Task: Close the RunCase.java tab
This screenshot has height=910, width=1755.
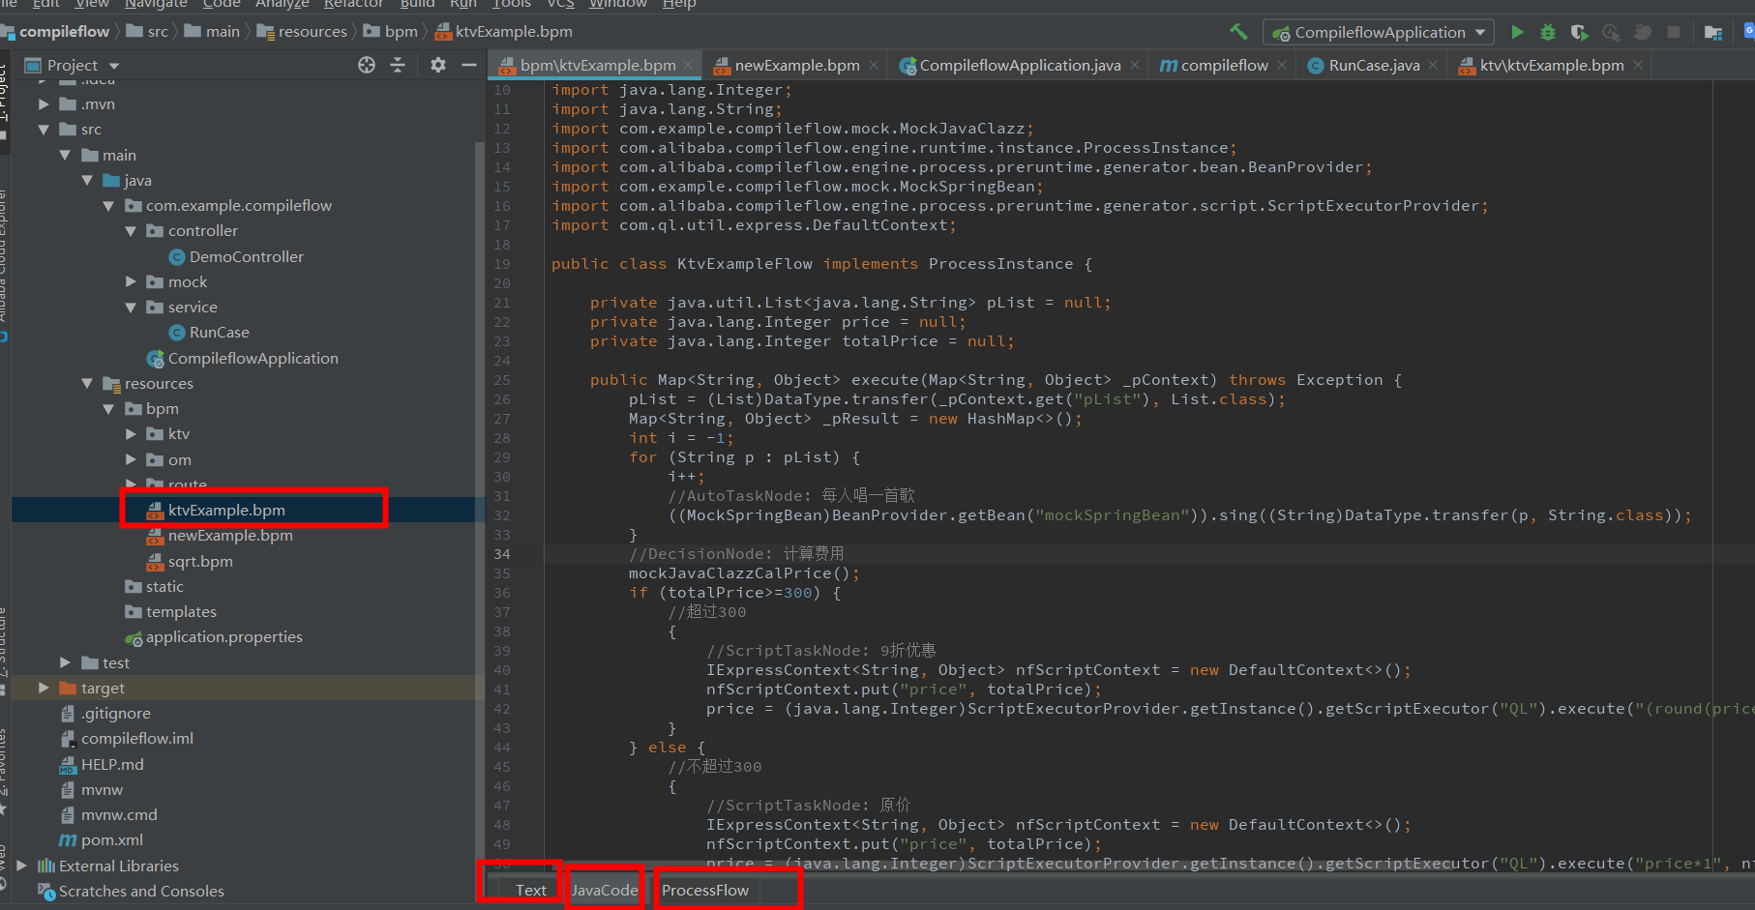Action: 1434,65
